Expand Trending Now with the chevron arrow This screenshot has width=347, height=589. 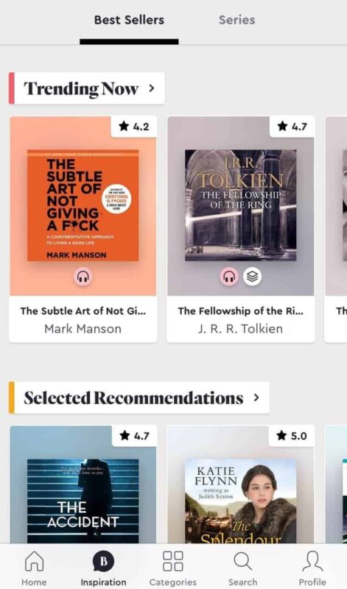[x=152, y=88]
